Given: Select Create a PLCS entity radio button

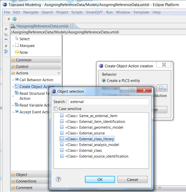Looking at the screenshot, I should 104,81.
